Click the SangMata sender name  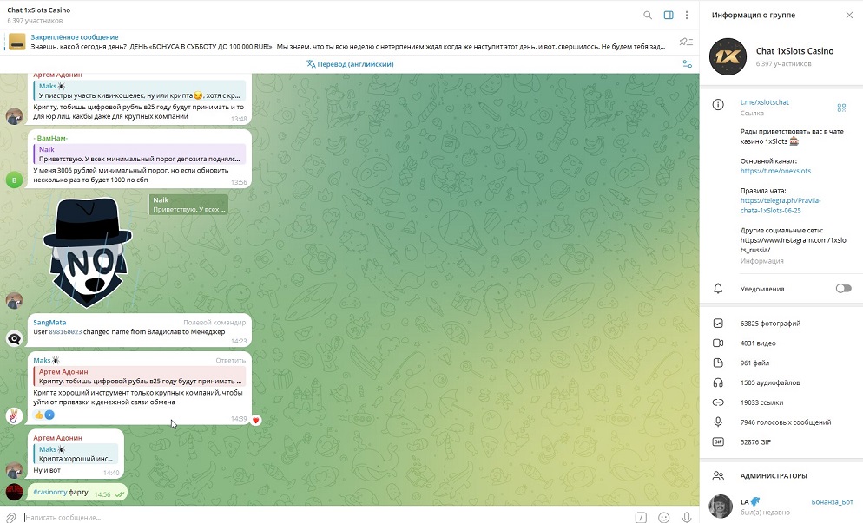(x=49, y=323)
